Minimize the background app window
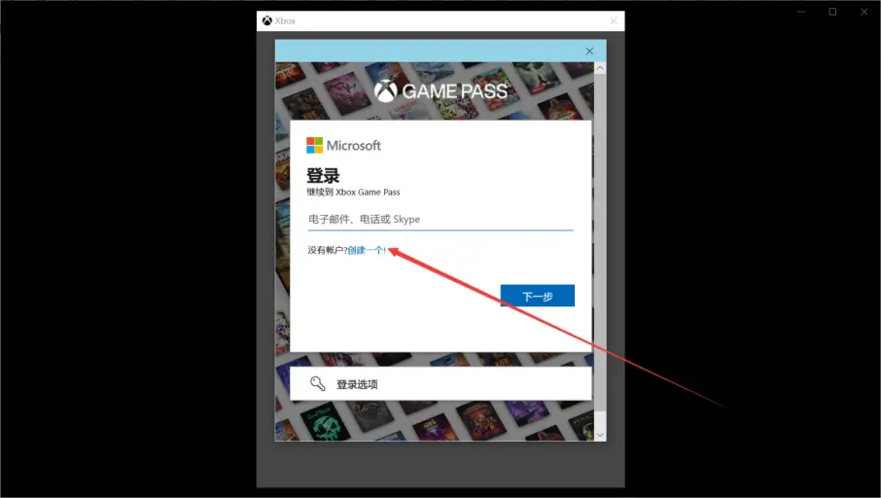 pos(801,12)
